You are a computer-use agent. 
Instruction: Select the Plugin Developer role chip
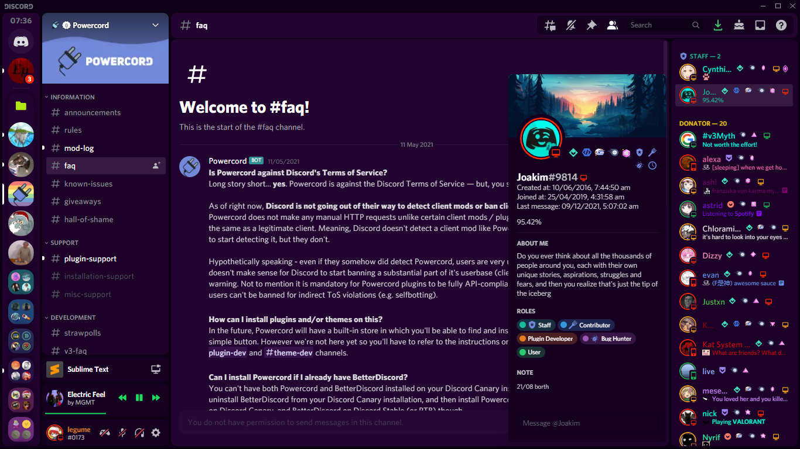547,339
